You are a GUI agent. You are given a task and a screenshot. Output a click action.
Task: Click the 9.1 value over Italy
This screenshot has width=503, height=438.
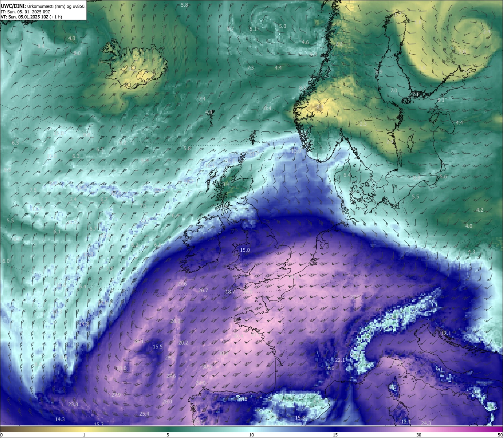click(439, 370)
